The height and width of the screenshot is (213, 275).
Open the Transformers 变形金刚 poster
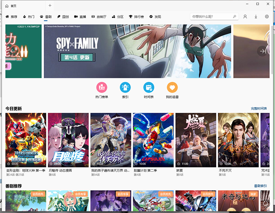pos(26,140)
